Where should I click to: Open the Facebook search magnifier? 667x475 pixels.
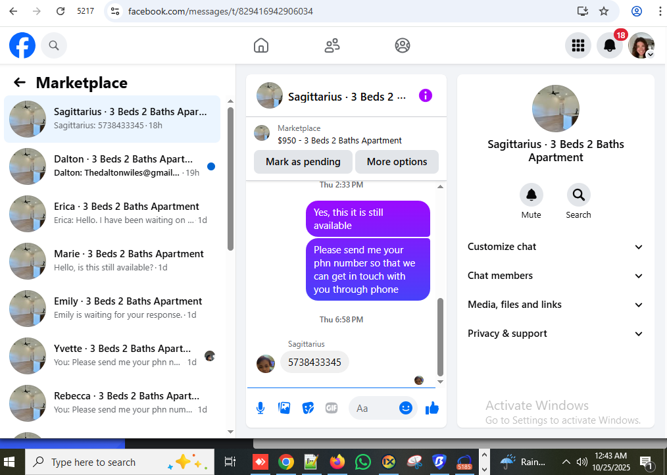(x=53, y=45)
